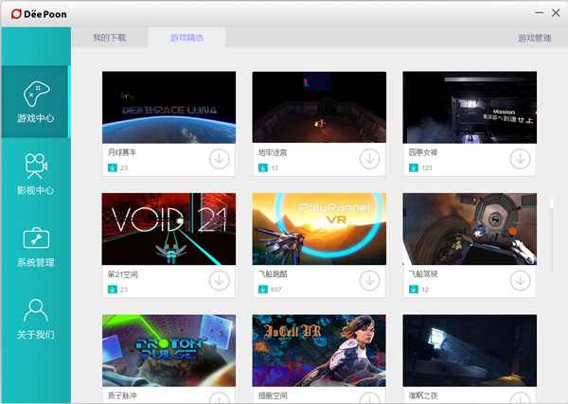Switch to the 我的下载 tab

tap(110, 38)
